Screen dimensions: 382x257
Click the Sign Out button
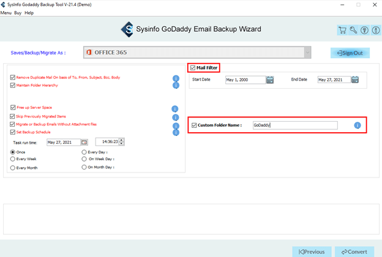[350, 53]
